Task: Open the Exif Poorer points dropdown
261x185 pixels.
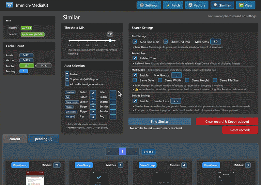Action: 113,97
